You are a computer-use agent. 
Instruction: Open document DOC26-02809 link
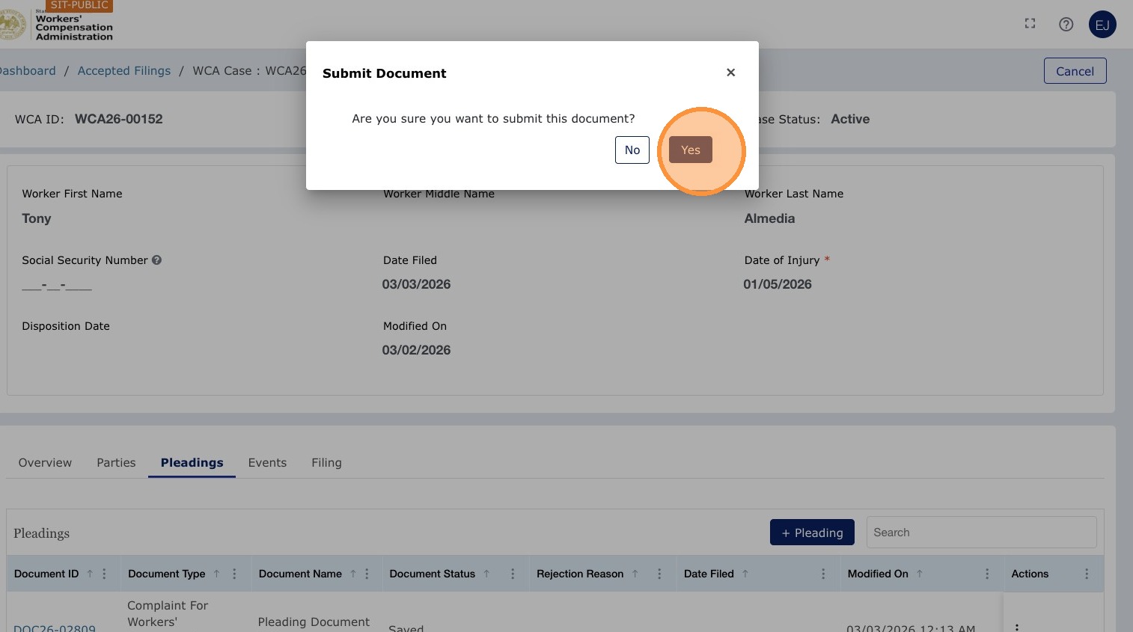pyautogui.click(x=55, y=628)
